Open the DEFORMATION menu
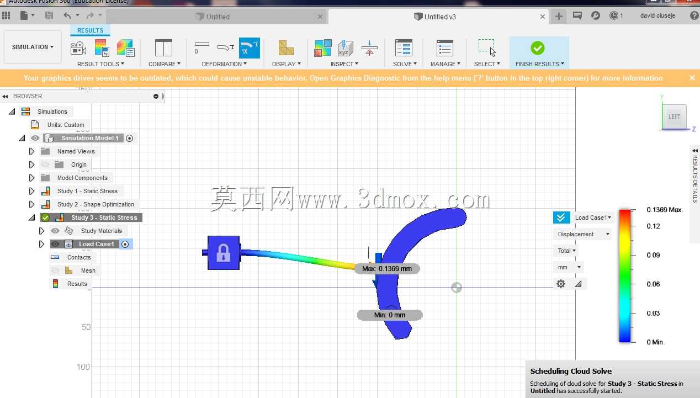This screenshot has width=700, height=398. tap(225, 64)
